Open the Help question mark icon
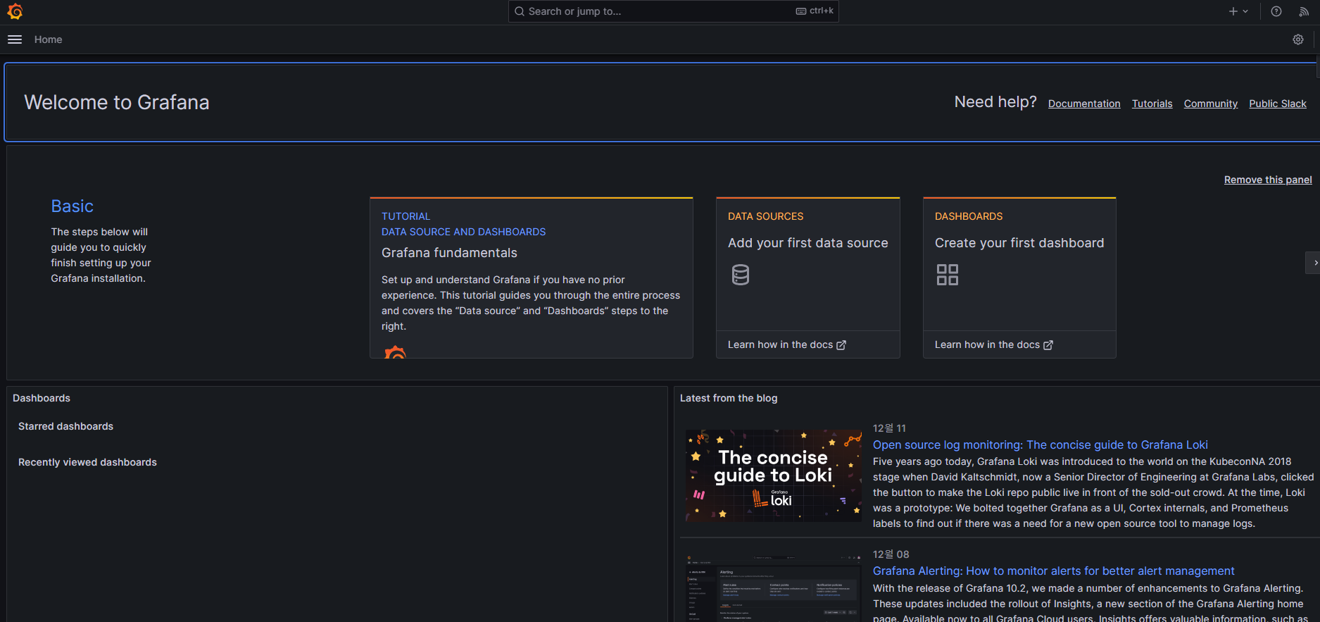The width and height of the screenshot is (1320, 622). (x=1276, y=11)
